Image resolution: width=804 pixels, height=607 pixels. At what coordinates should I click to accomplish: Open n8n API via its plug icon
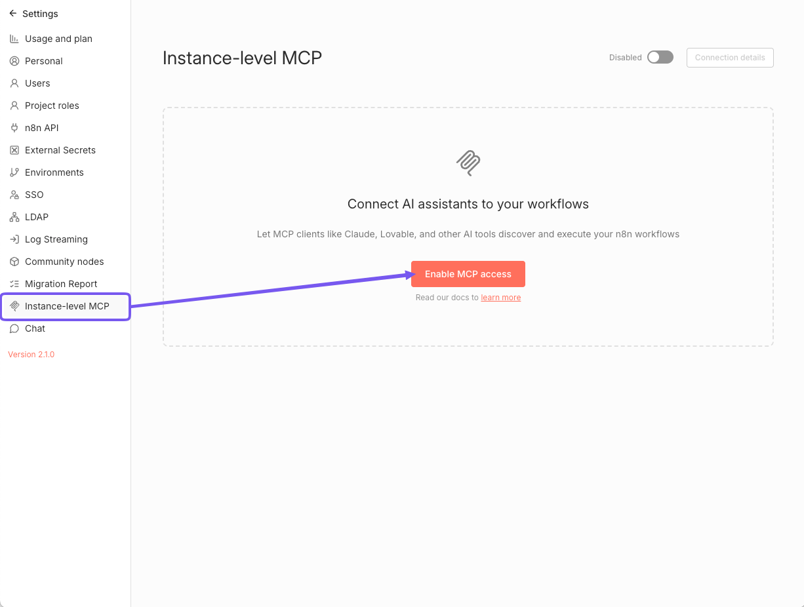pyautogui.click(x=14, y=128)
